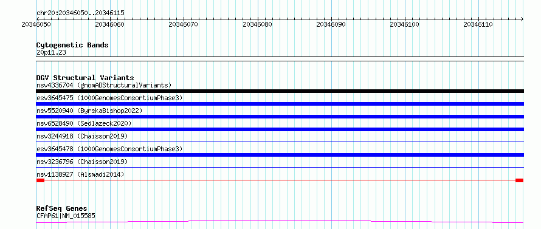Image resolution: width=541 pixels, height=229 pixels.
Task: Select variant label nsv3236796 Chaisson2019
Action: click(x=82, y=162)
